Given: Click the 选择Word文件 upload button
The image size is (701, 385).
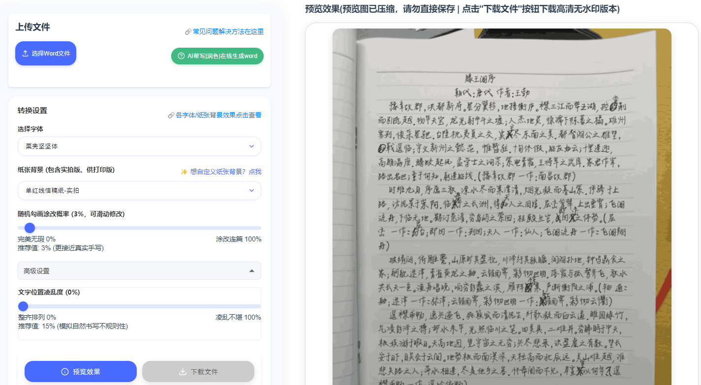Looking at the screenshot, I should (x=46, y=54).
